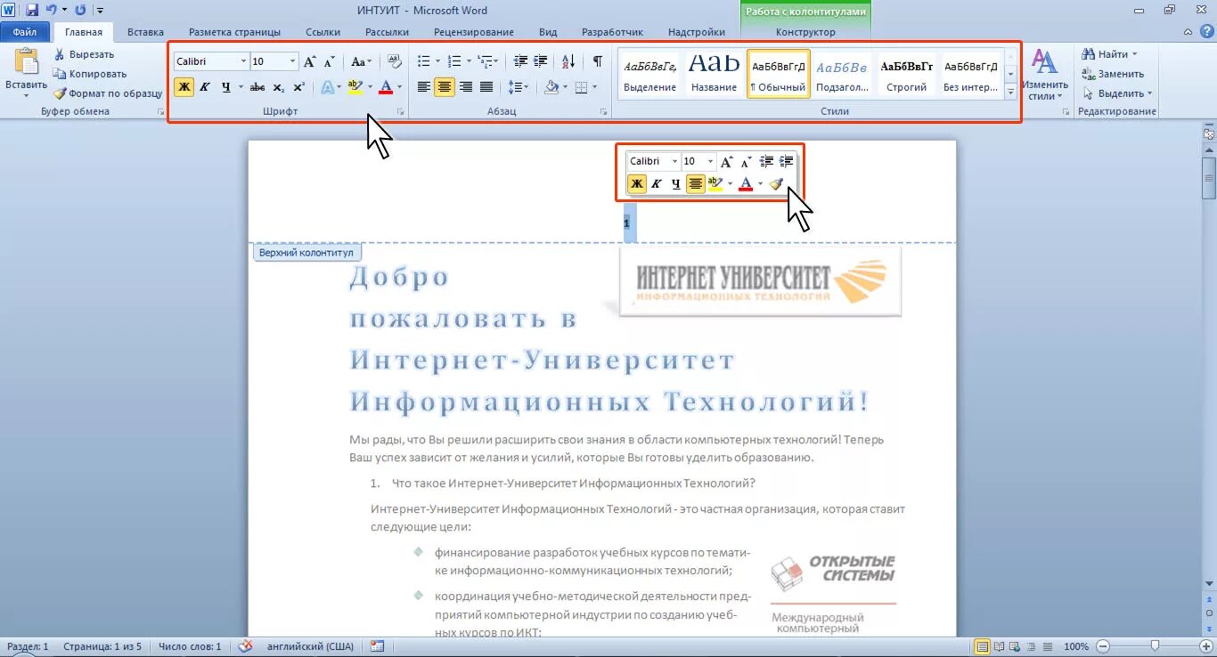The image size is (1217, 657).
Task: Open the Изменить стили dropdown
Action: [1044, 75]
